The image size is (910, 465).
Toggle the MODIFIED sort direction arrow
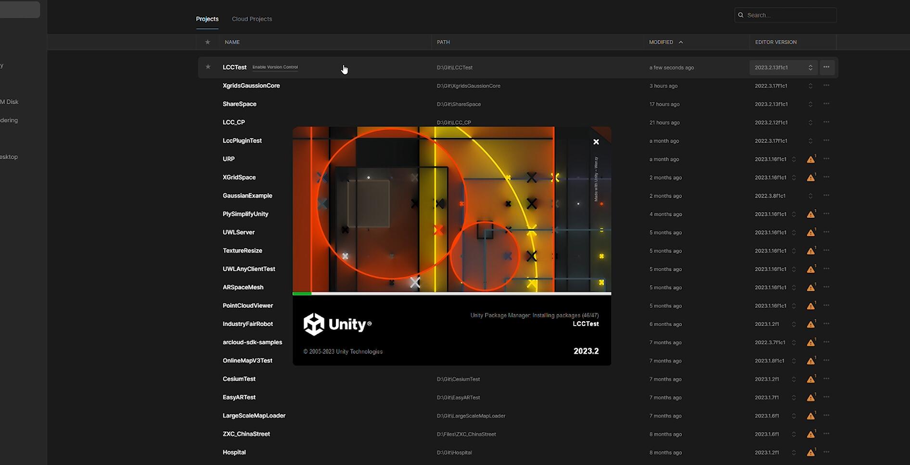[x=680, y=42]
